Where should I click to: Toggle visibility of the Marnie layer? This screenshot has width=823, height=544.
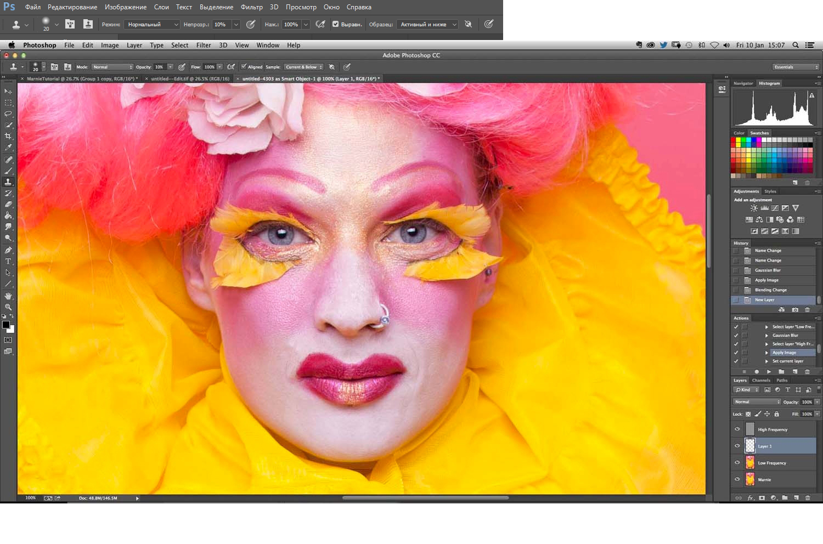[x=737, y=479]
